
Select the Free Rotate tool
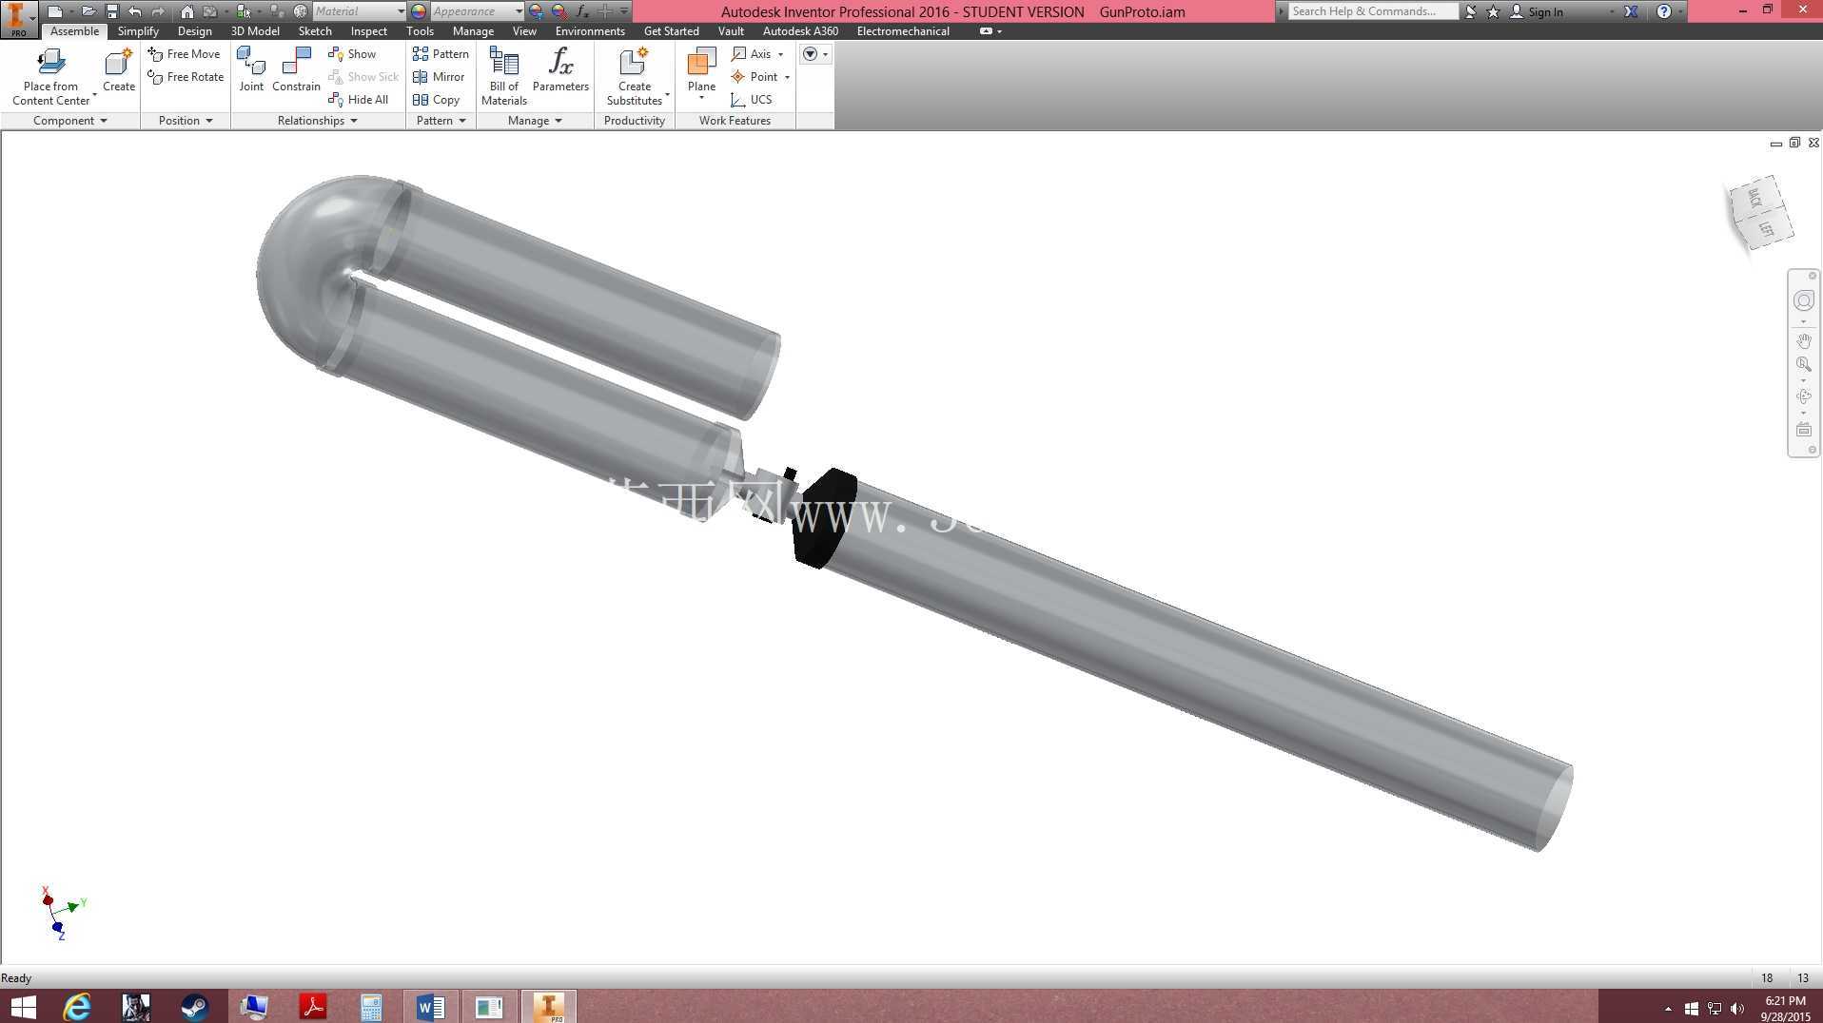(186, 77)
